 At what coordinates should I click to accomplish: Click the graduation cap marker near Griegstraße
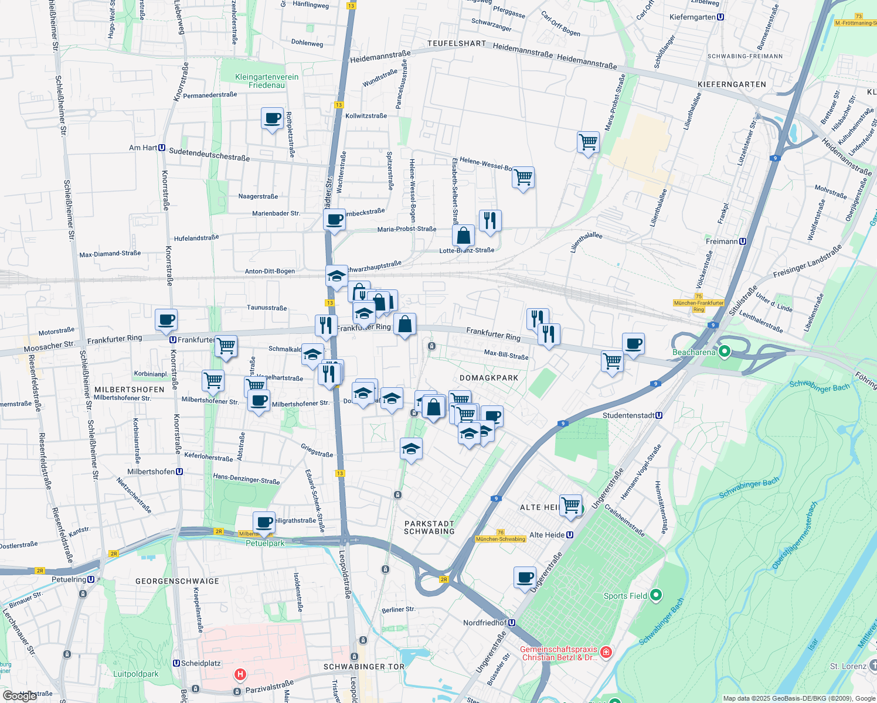coord(410,449)
